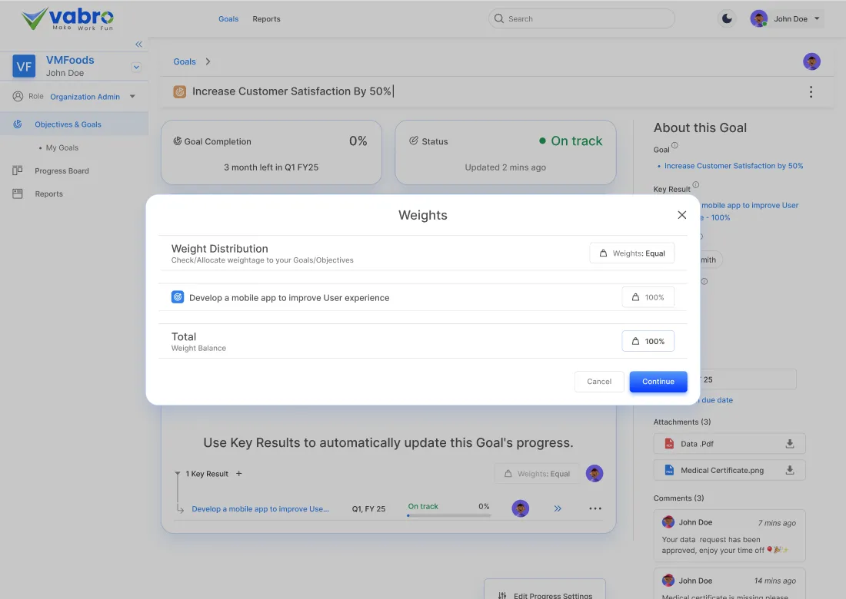Open the Weights: Equal selector in dialog

pyautogui.click(x=631, y=253)
